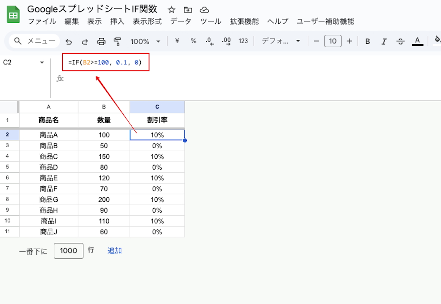Screen dimensions: 441x304
Task: Select the 数量 header cell
Action: click(x=104, y=120)
